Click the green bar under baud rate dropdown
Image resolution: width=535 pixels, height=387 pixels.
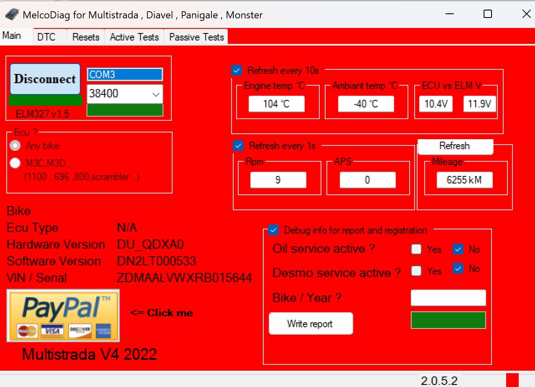125,110
